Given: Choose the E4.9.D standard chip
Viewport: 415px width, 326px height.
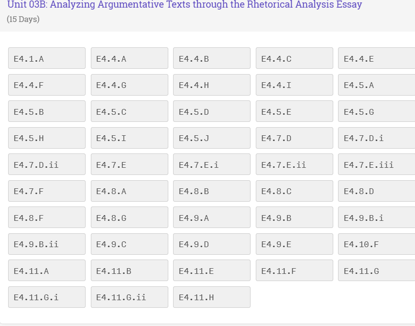Looking at the screenshot, I should point(212,244).
